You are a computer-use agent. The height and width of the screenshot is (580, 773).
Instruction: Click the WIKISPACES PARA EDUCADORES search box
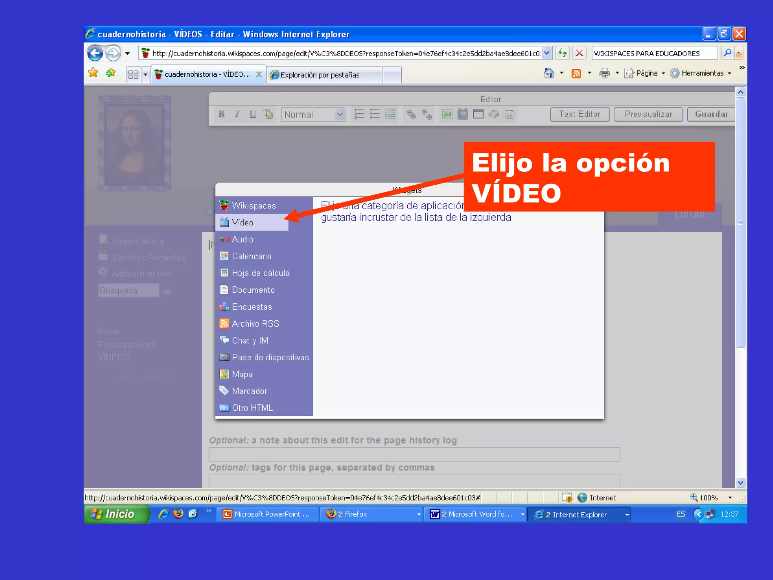[654, 53]
